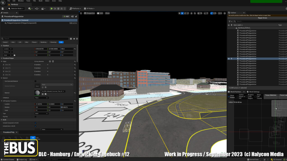Click the green Play button in toolbar

(52, 9)
